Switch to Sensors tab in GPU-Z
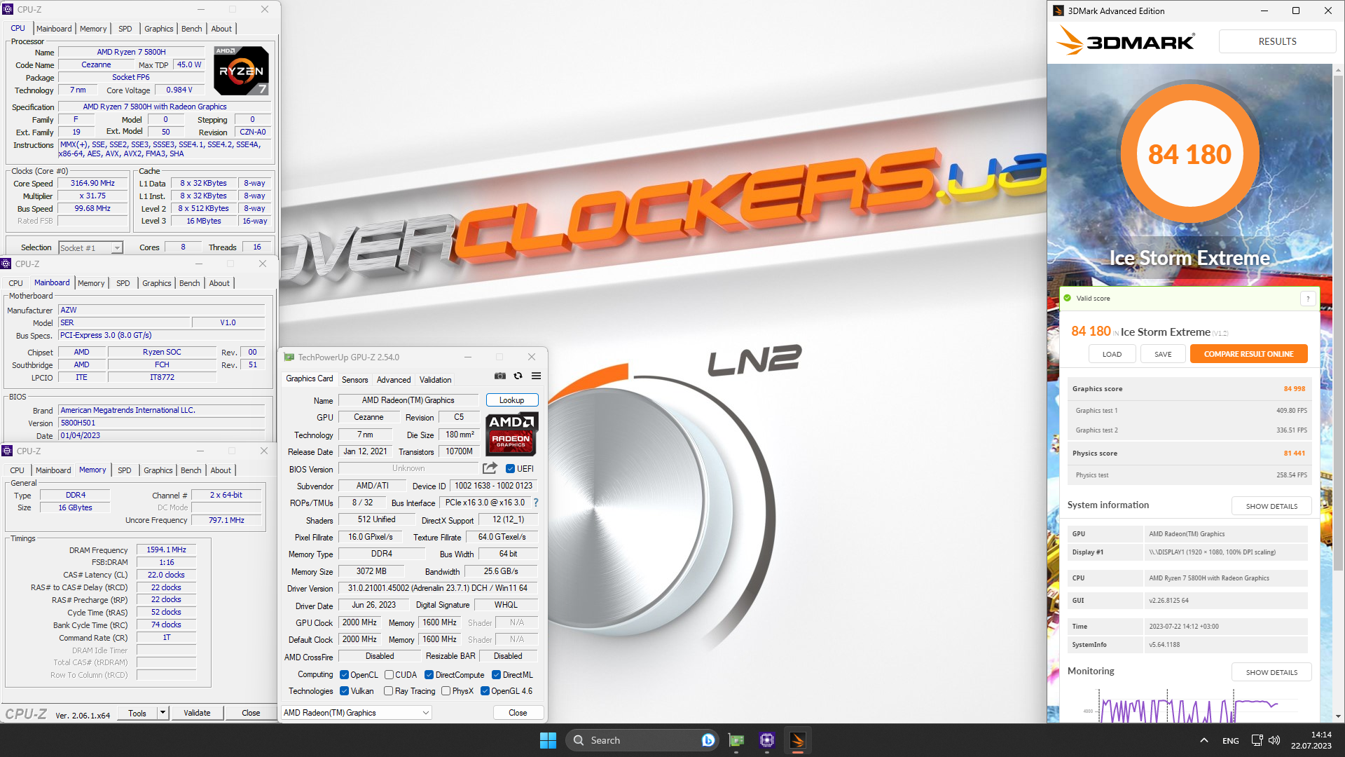This screenshot has height=757, width=1345. pos(354,379)
